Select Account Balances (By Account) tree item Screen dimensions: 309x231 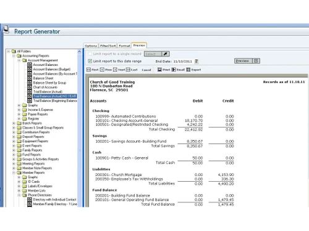(55, 74)
